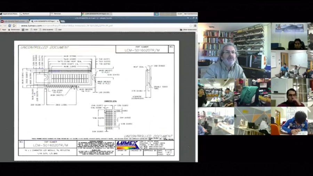Click the Chrome window pin-arrow title bar icon
Screen dimensions: 313x176
tap(188, 18)
